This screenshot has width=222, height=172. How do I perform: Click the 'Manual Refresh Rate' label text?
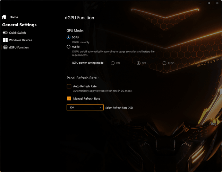click(86, 99)
